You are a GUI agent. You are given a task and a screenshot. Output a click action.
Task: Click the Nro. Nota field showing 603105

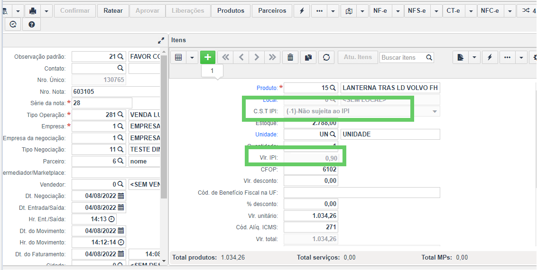(x=116, y=91)
